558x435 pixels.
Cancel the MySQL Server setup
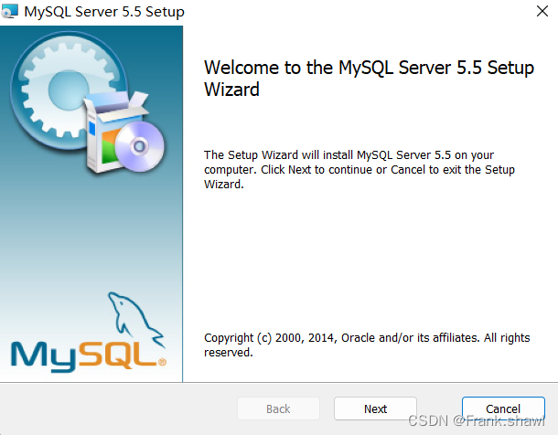click(x=503, y=408)
